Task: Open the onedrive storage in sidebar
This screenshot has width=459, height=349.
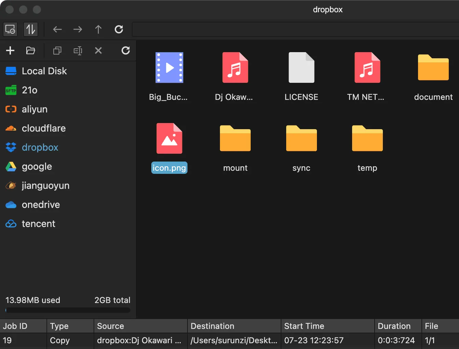Action: (x=41, y=205)
